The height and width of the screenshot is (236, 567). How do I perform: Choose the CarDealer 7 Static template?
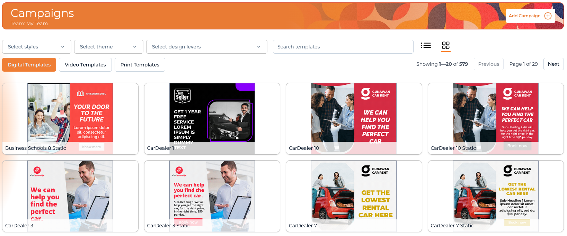coord(496,196)
